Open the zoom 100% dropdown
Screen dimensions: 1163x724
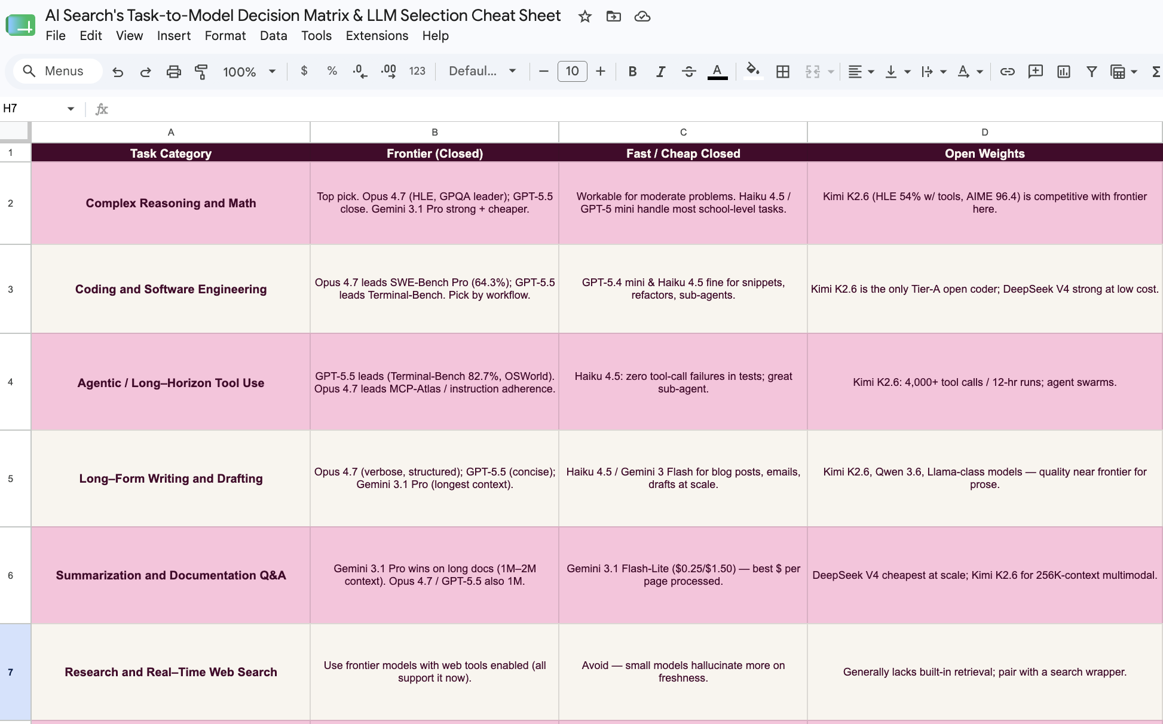pyautogui.click(x=249, y=72)
